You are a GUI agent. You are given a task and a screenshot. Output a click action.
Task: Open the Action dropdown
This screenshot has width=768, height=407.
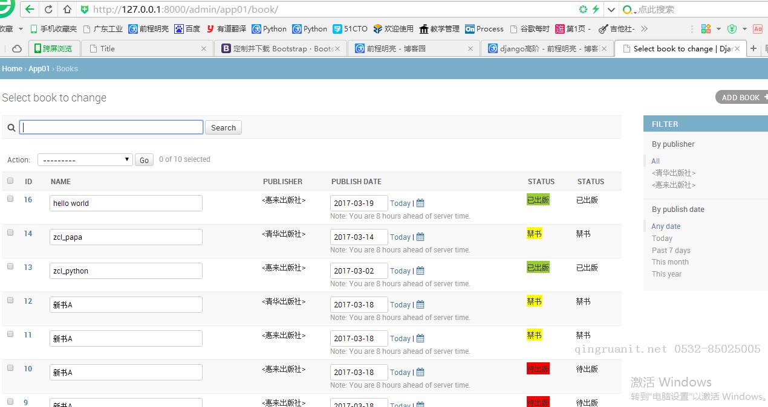[85, 159]
